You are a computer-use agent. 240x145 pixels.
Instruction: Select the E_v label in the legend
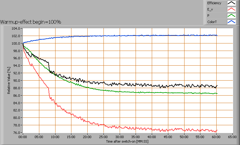[210, 9]
